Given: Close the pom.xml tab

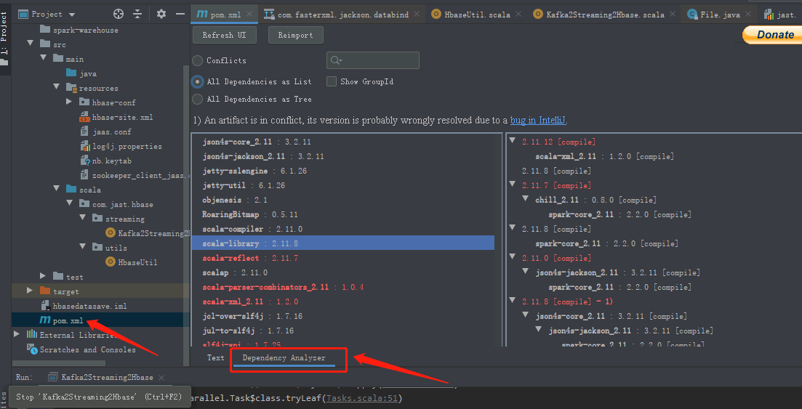Looking at the screenshot, I should pyautogui.click(x=249, y=15).
